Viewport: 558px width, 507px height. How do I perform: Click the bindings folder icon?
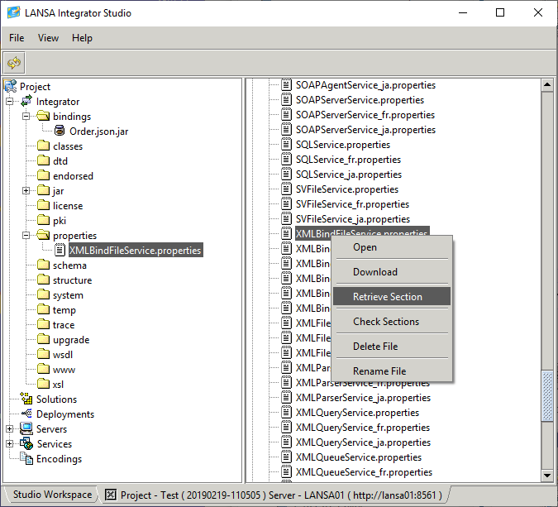pos(44,116)
